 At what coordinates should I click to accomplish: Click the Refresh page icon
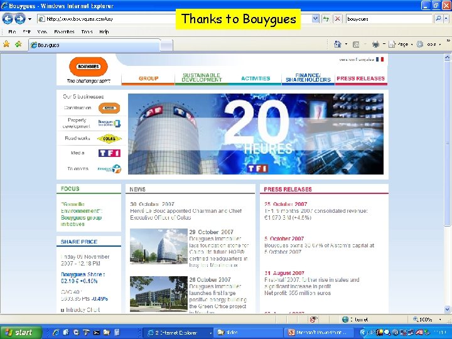pos(326,19)
